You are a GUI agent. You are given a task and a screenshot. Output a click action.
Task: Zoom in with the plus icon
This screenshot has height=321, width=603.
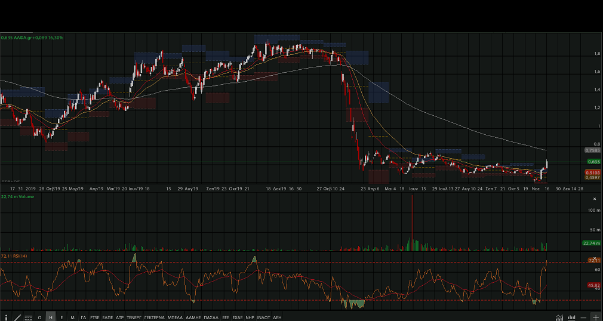coord(595,317)
